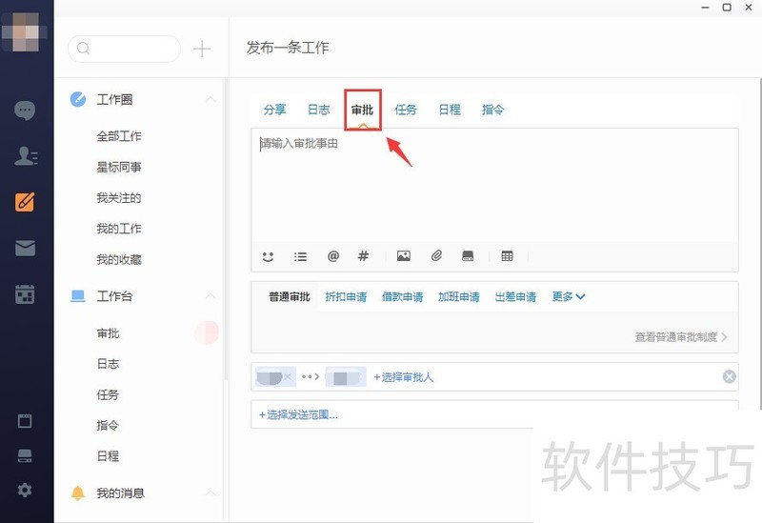Click the 工作台 laptop icon
The width and height of the screenshot is (762, 523).
(78, 296)
